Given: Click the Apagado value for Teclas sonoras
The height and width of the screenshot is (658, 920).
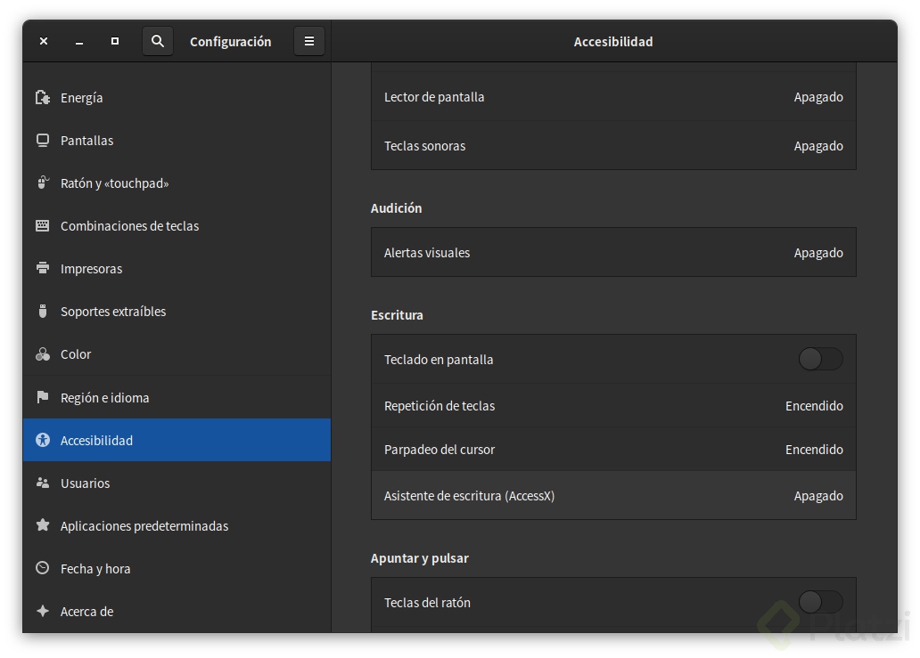Looking at the screenshot, I should 818,146.
